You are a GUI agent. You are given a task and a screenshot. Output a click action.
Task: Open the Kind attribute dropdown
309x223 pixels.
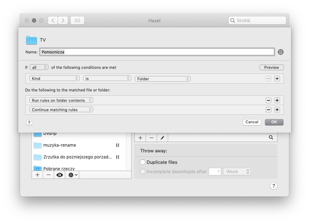pyautogui.click(x=54, y=79)
